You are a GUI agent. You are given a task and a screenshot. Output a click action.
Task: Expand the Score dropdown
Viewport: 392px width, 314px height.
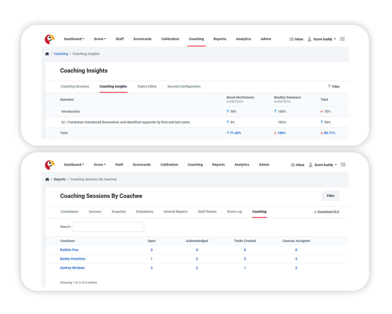100,39
